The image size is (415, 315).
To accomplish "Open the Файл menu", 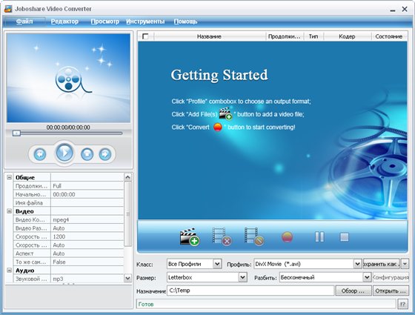I will 24,21.
